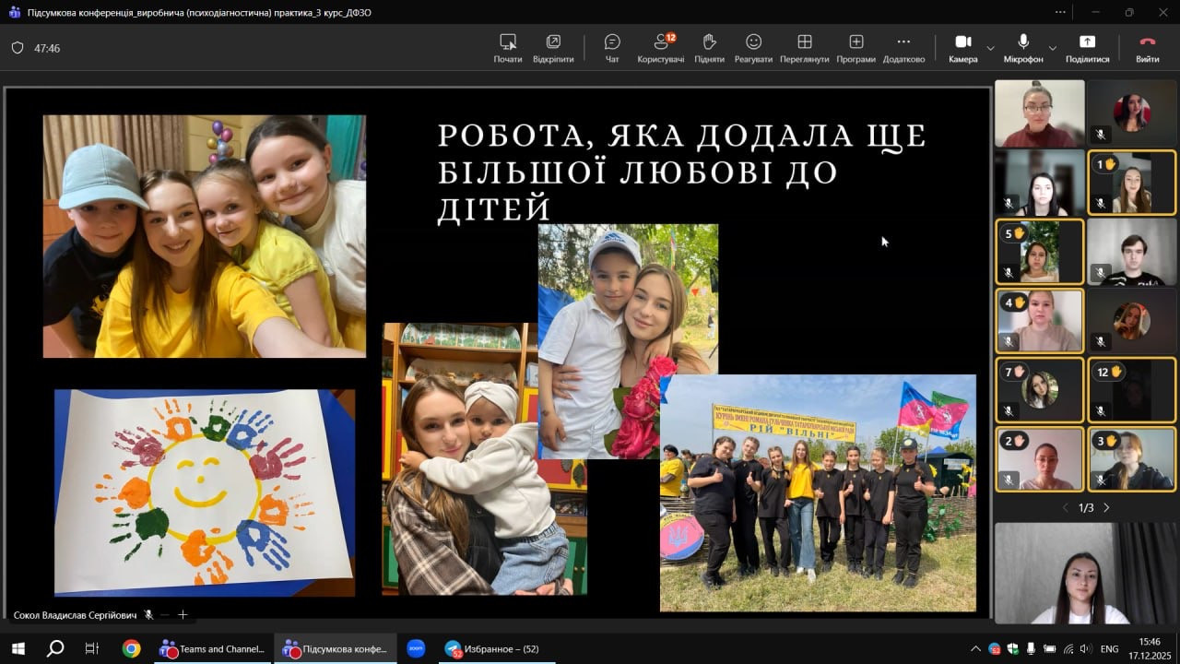Show the Користувачі participants list

coord(661,48)
